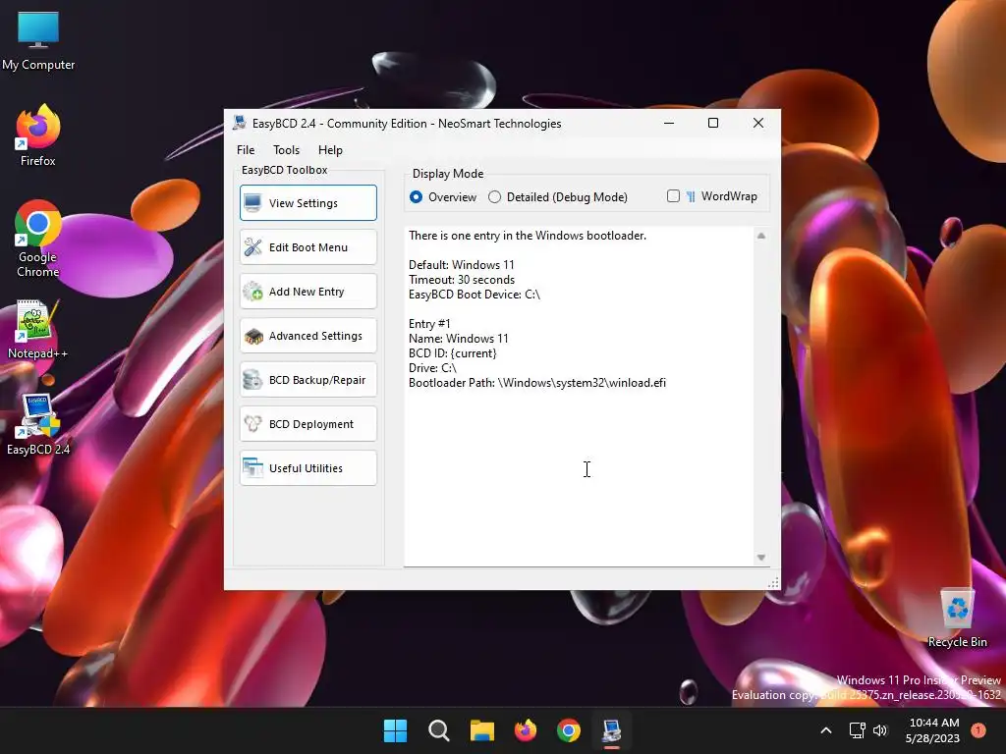This screenshot has height=754, width=1006.
Task: Open taskbar Search
Action: pyautogui.click(x=439, y=730)
